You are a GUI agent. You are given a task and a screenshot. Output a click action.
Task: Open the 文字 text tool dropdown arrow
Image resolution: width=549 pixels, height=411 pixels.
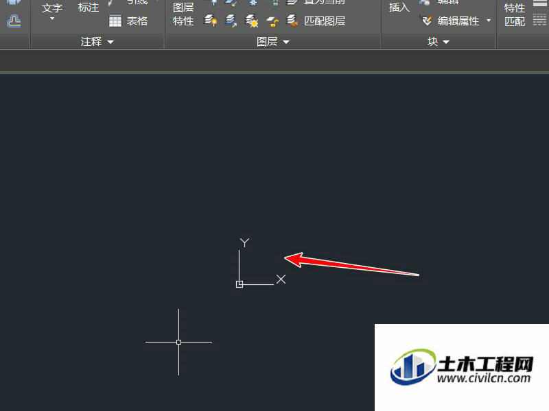click(x=52, y=18)
